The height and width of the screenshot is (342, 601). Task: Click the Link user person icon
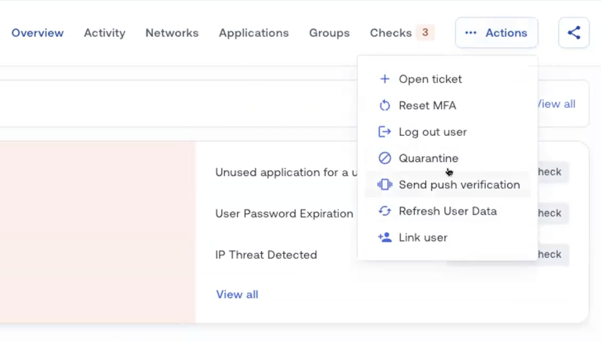385,237
